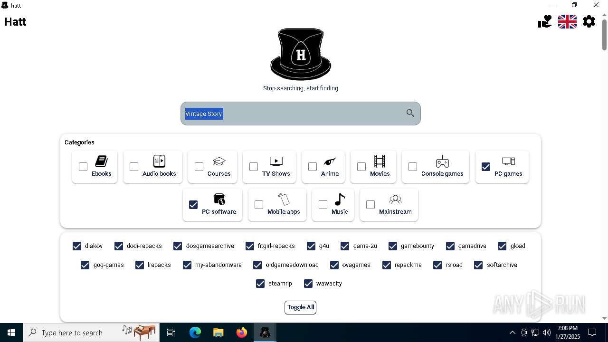Open the UK flag language selector
The image size is (608, 342).
pos(567,22)
